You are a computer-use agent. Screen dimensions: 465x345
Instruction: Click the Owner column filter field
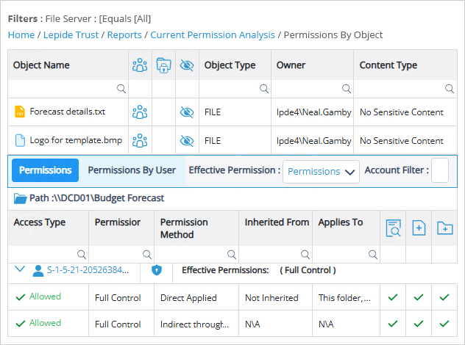(311, 89)
